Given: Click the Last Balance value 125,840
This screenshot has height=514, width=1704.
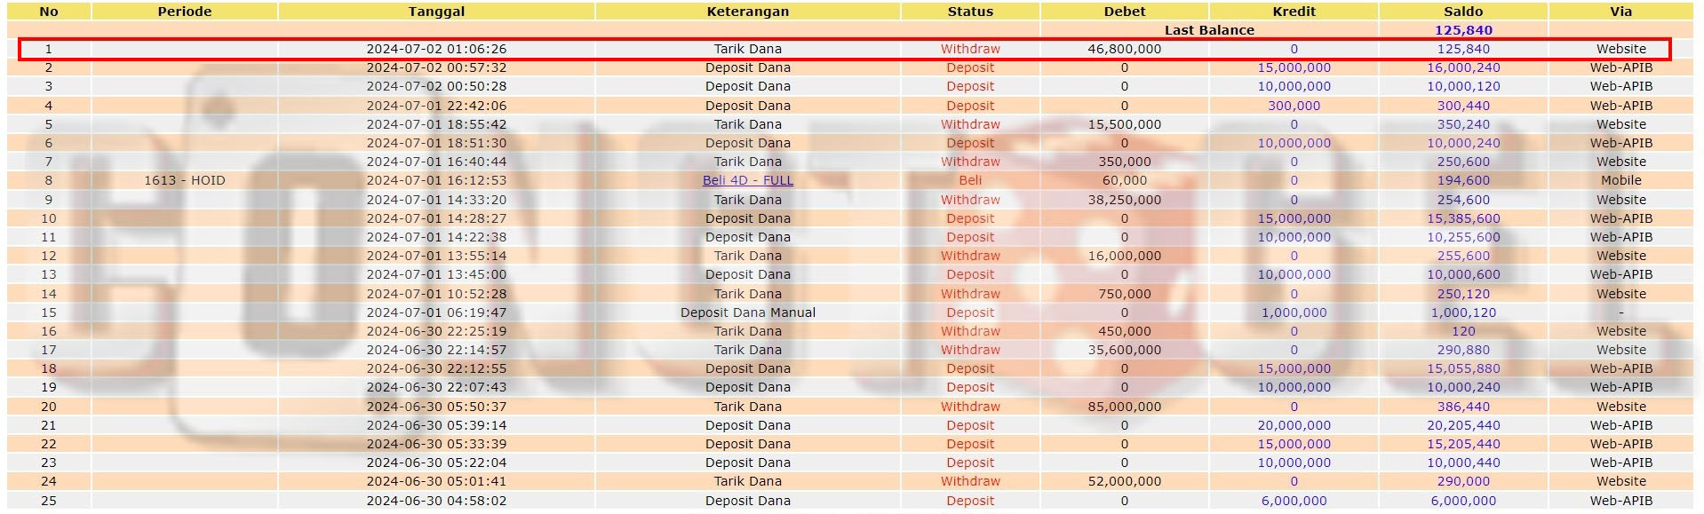Looking at the screenshot, I should pyautogui.click(x=1462, y=30).
